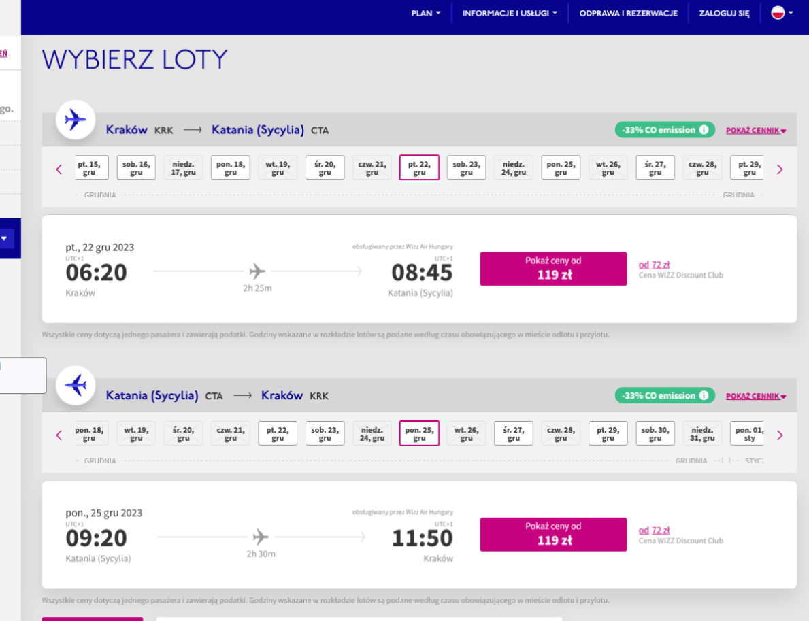Show later outbound dates with right arrow
This screenshot has width=809, height=621.
pyautogui.click(x=780, y=169)
